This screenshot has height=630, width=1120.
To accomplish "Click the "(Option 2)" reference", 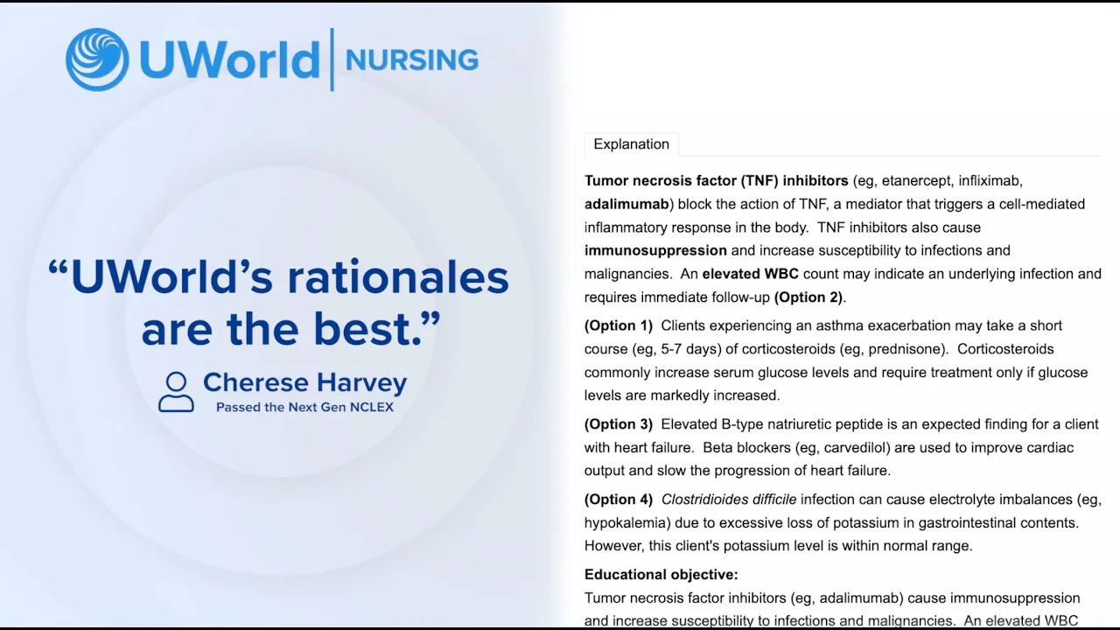I will [808, 297].
